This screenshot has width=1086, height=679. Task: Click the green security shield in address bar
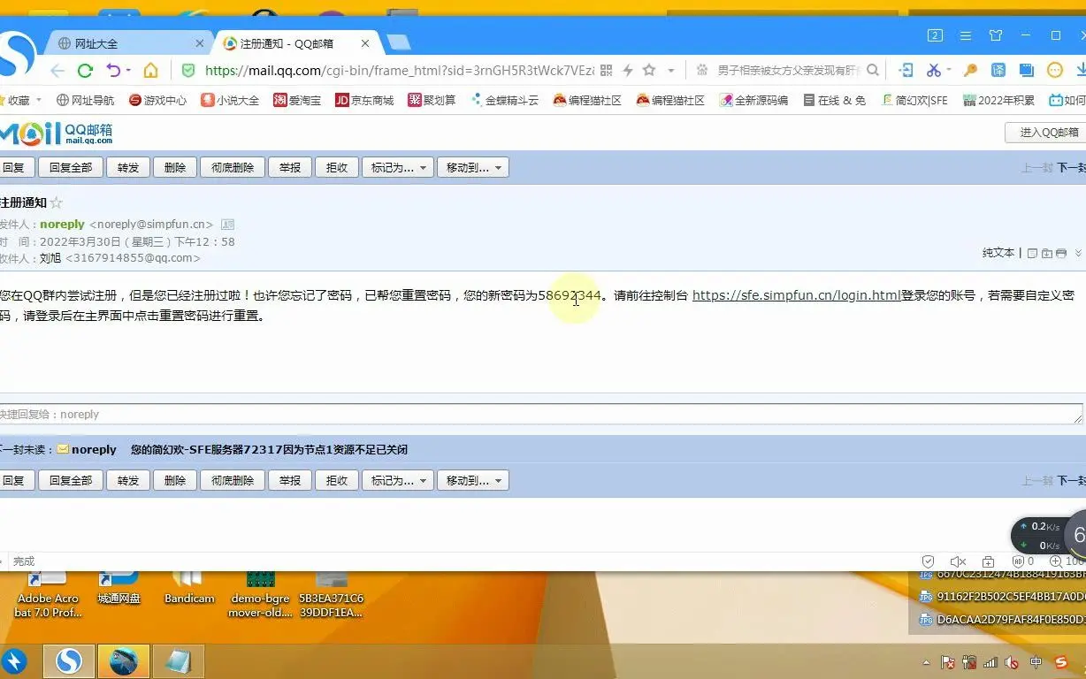point(187,71)
